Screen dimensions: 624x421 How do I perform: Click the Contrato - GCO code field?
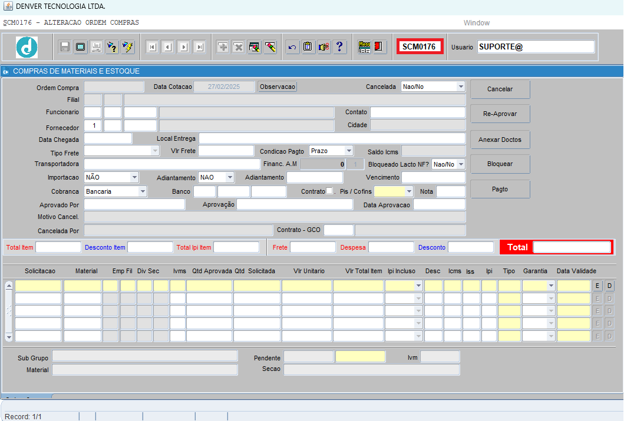pyautogui.click(x=339, y=230)
